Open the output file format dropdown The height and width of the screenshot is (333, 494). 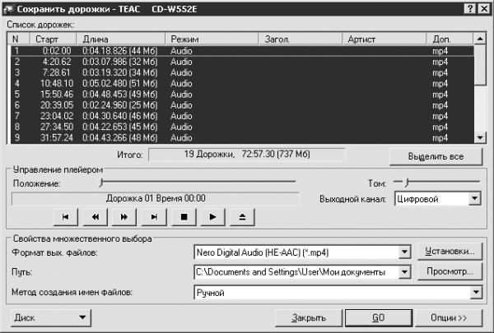[404, 252]
